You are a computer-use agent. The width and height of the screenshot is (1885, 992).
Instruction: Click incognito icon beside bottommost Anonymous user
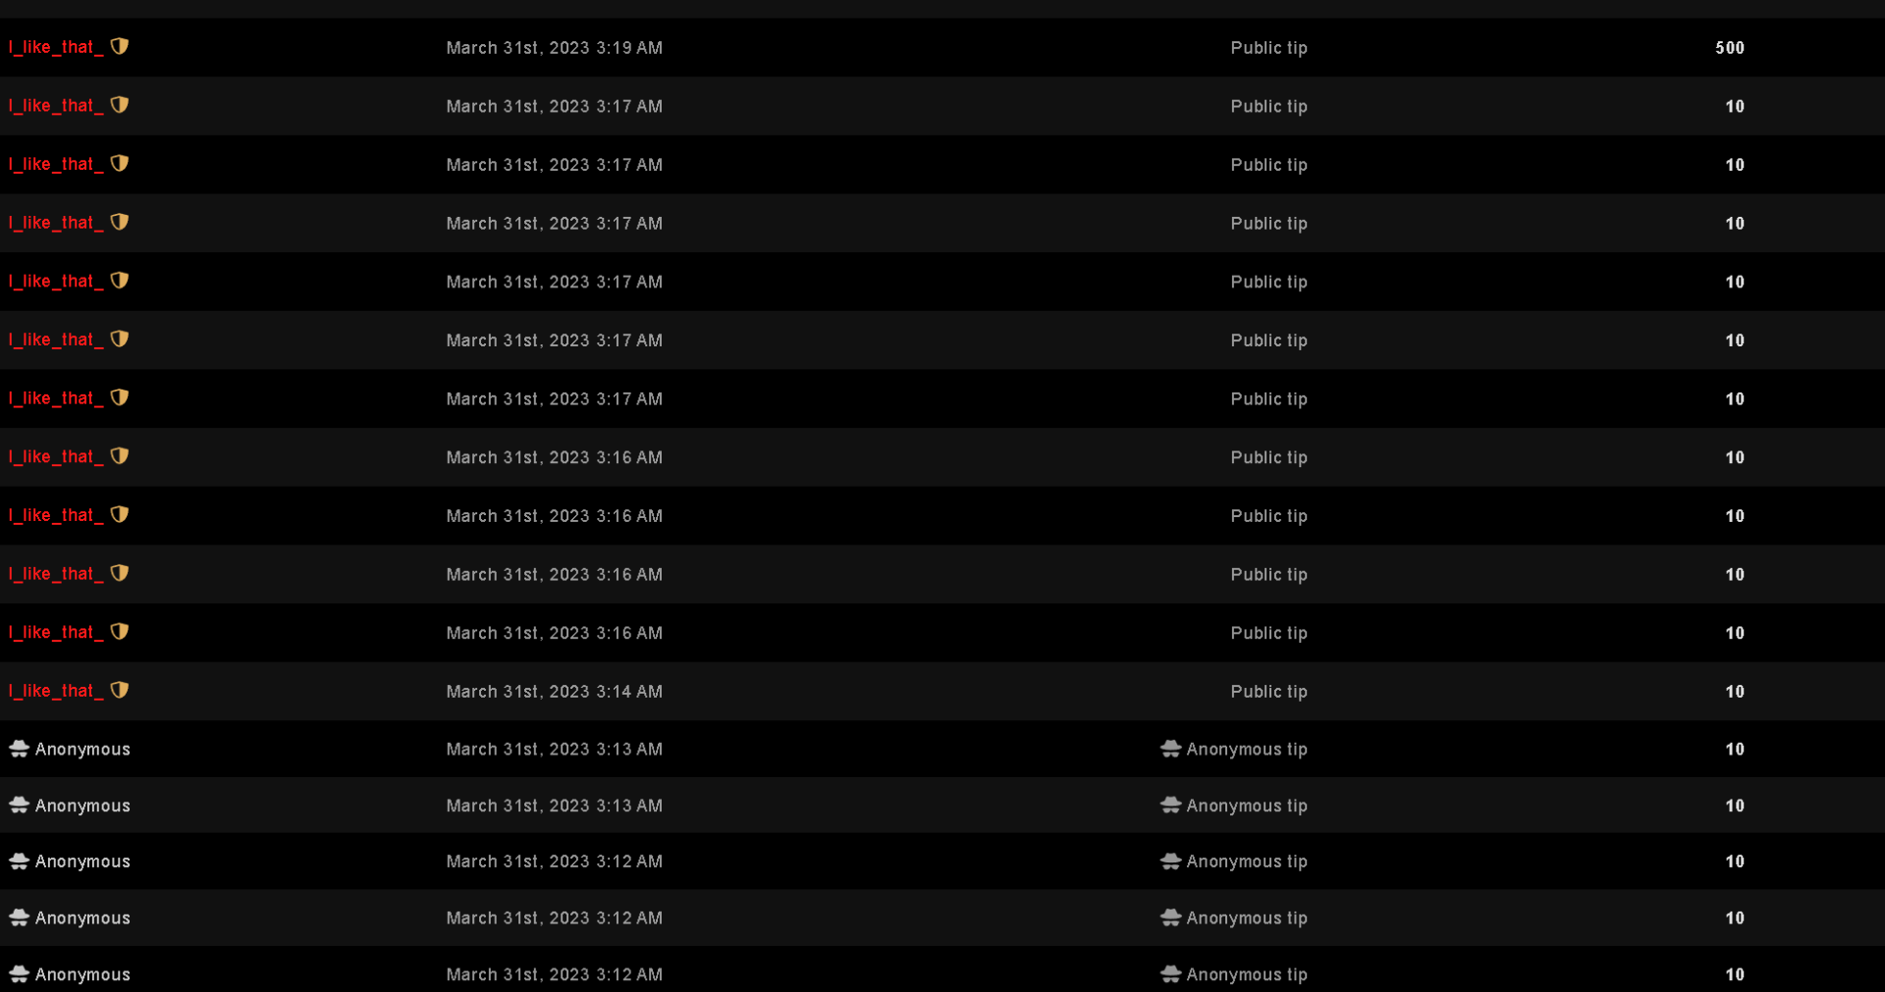[x=20, y=974]
